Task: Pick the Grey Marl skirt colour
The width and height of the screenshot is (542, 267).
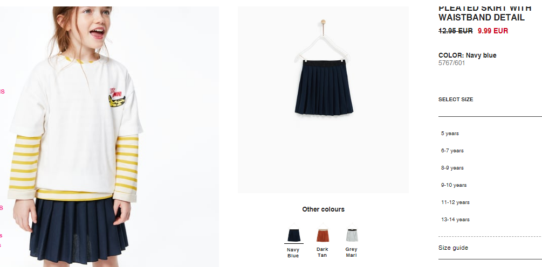Action: pos(352,234)
